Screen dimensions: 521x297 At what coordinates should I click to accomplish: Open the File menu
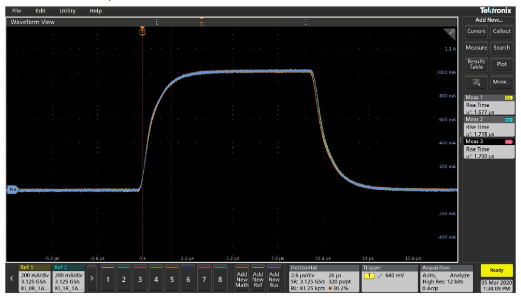pyautogui.click(x=16, y=11)
